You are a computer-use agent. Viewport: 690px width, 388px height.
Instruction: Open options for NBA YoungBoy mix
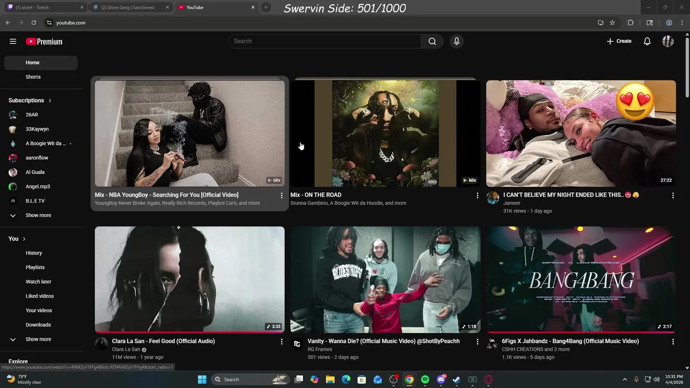(281, 196)
